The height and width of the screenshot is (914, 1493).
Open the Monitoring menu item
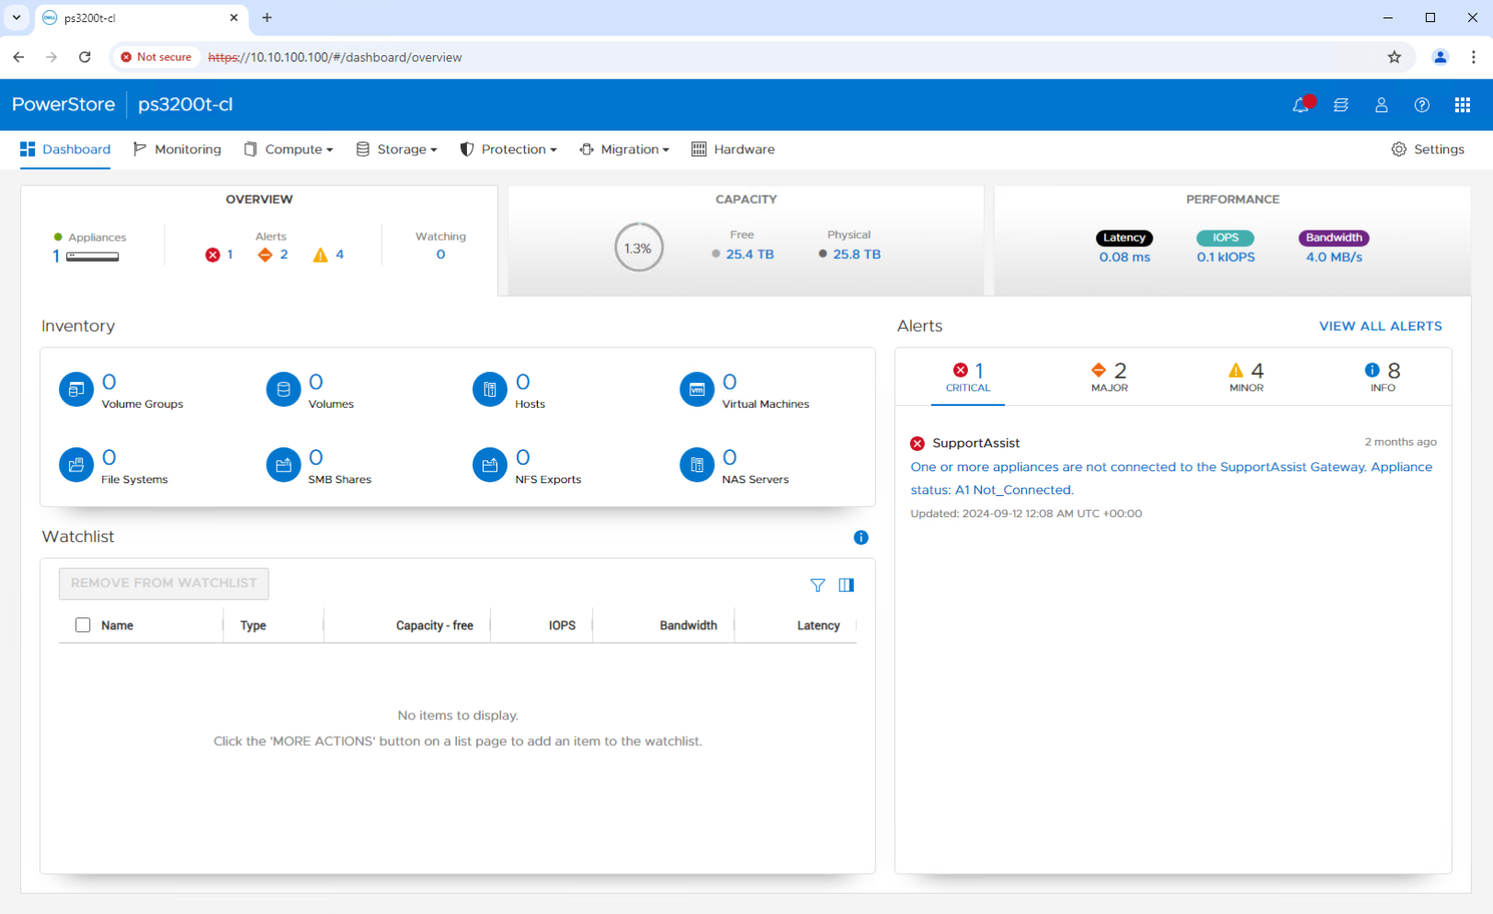pos(177,149)
